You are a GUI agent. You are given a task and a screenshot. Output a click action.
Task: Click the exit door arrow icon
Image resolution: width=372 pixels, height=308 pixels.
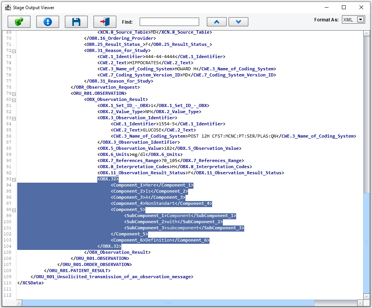(x=105, y=22)
